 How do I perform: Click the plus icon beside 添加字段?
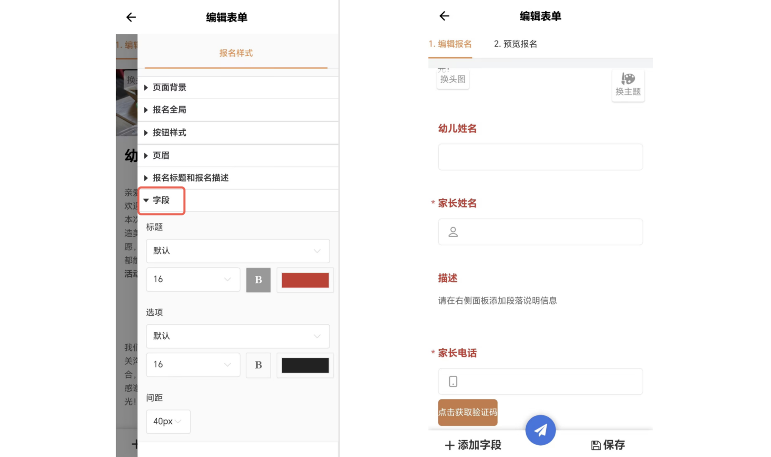(449, 445)
